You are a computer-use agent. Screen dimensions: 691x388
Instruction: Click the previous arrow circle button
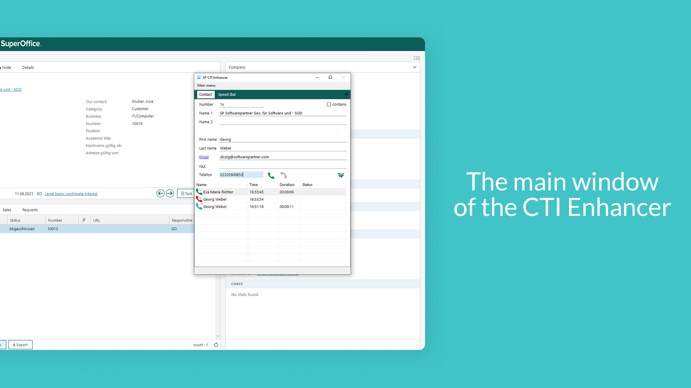(161, 193)
